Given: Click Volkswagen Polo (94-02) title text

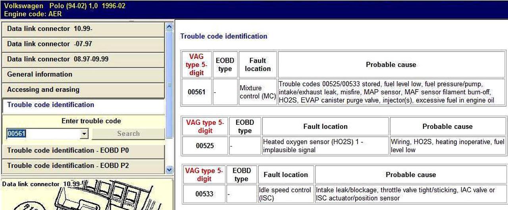Looking at the screenshot, I should pos(65,6).
